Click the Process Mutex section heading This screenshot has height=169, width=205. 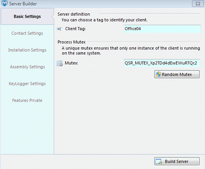pos(71,42)
